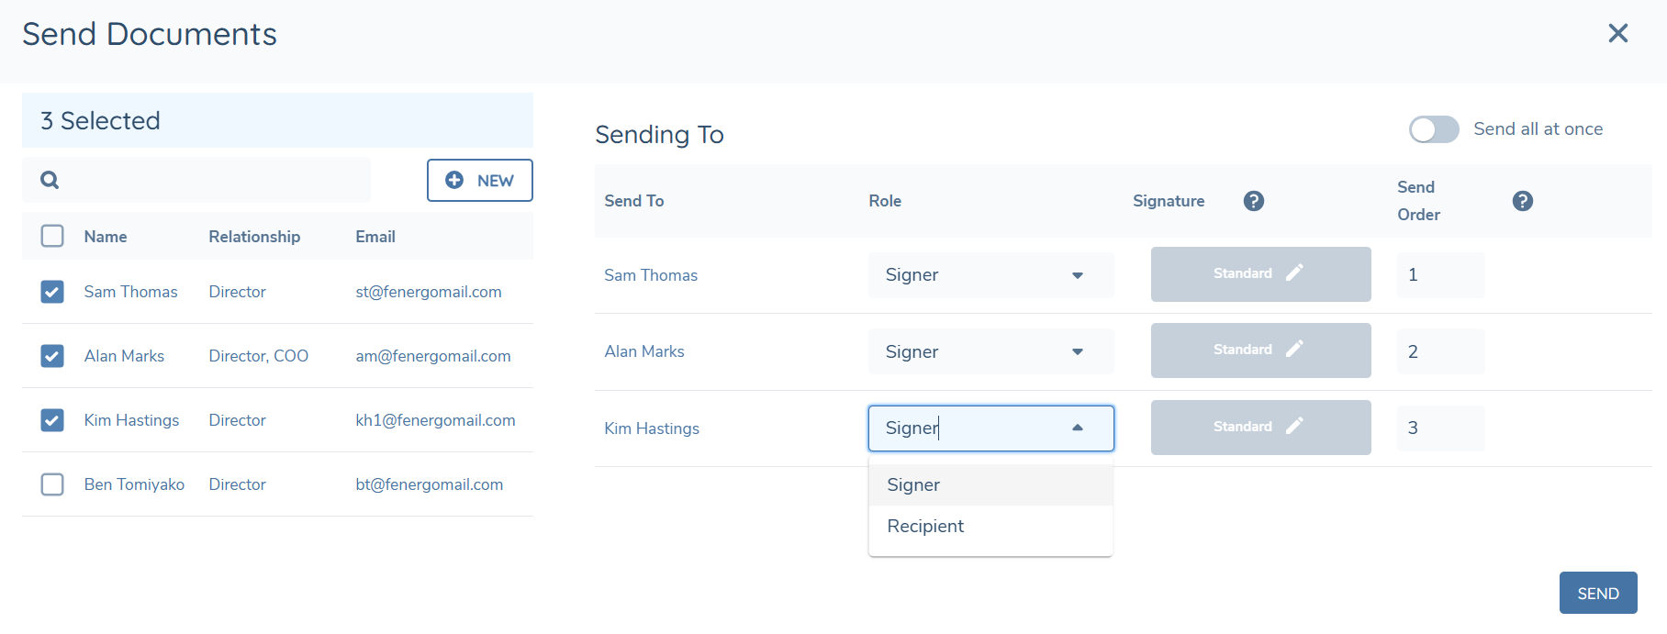Toggle the select-all checkbox above the name column
The image size is (1667, 634).
(x=52, y=236)
